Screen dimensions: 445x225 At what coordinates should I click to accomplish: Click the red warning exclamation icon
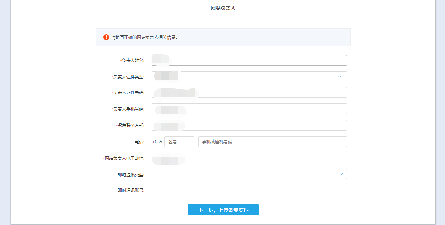click(106, 37)
